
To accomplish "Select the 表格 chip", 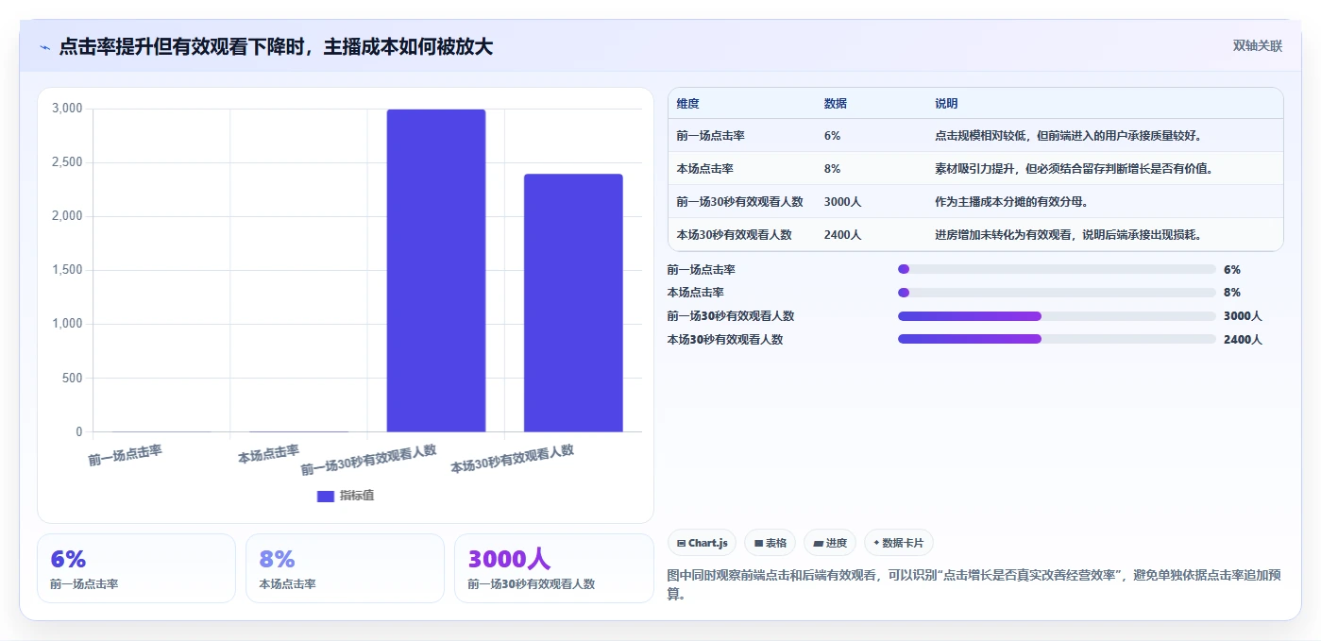I will coord(770,543).
